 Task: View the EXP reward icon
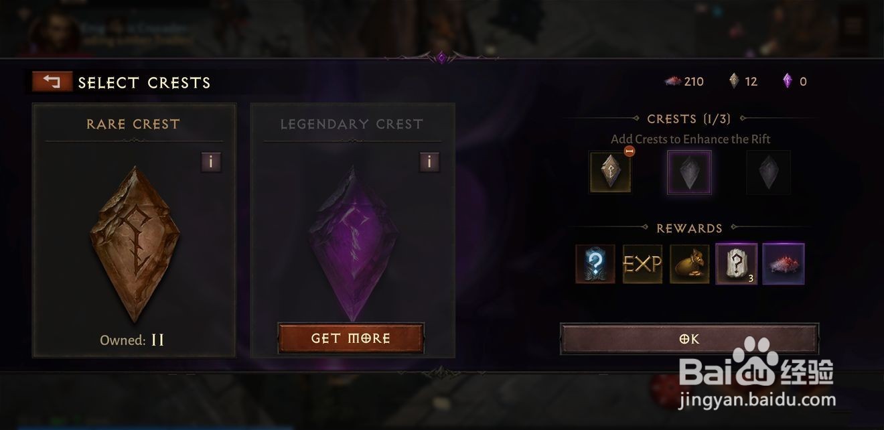pos(642,264)
